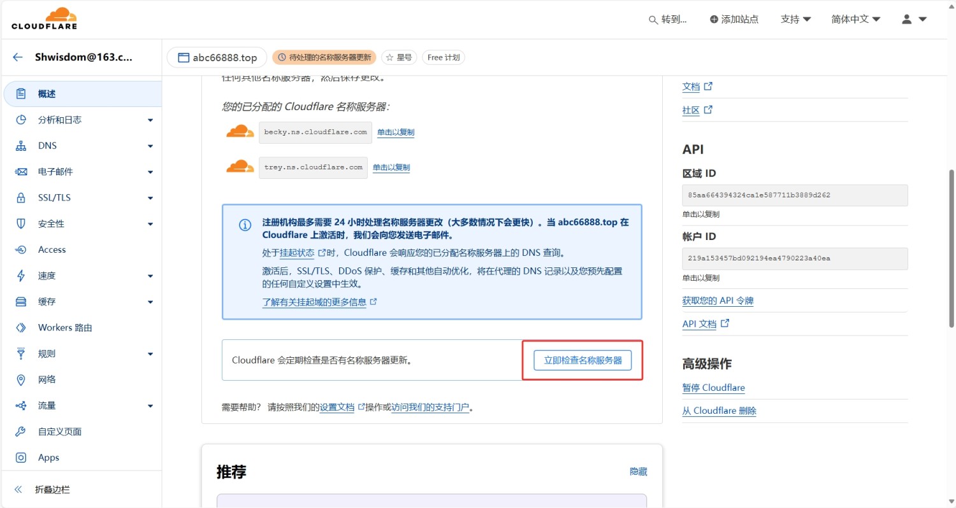This screenshot has width=956, height=508.
Task: Click 从 Cloudflare 删除 link
Action: (719, 411)
